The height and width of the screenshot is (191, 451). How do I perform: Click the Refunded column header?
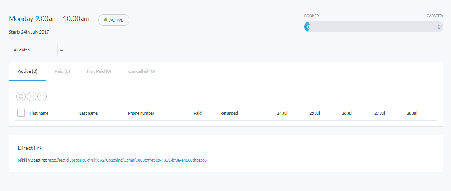coord(229,113)
